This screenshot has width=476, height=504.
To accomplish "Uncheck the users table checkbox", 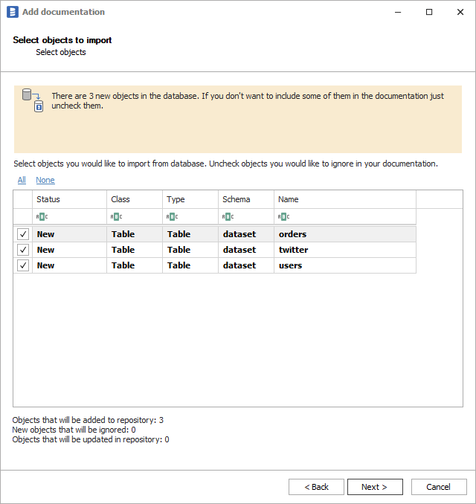I will tap(23, 265).
